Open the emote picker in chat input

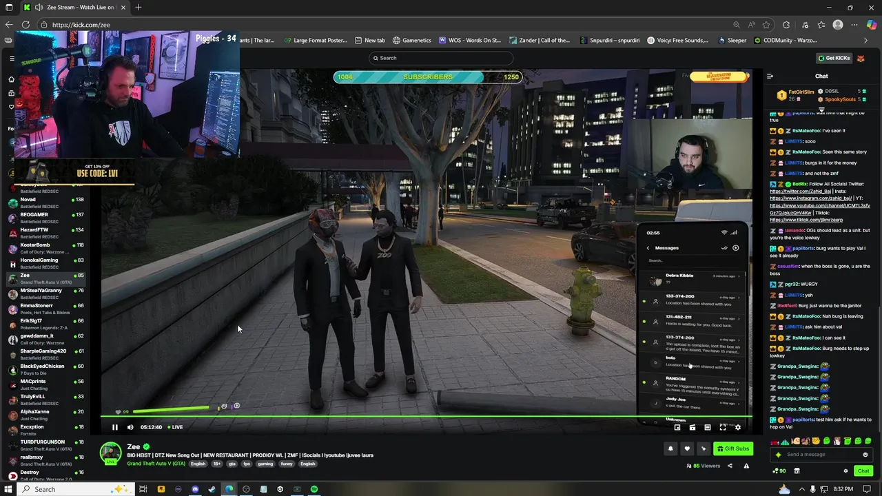click(865, 455)
